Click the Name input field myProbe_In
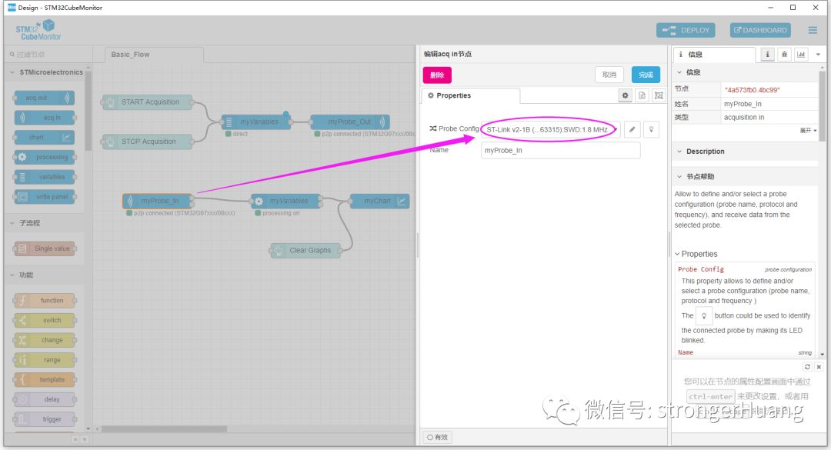The image size is (831, 450). [560, 151]
